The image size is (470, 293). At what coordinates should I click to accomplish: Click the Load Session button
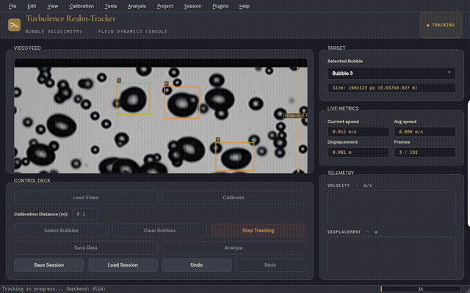(123, 265)
